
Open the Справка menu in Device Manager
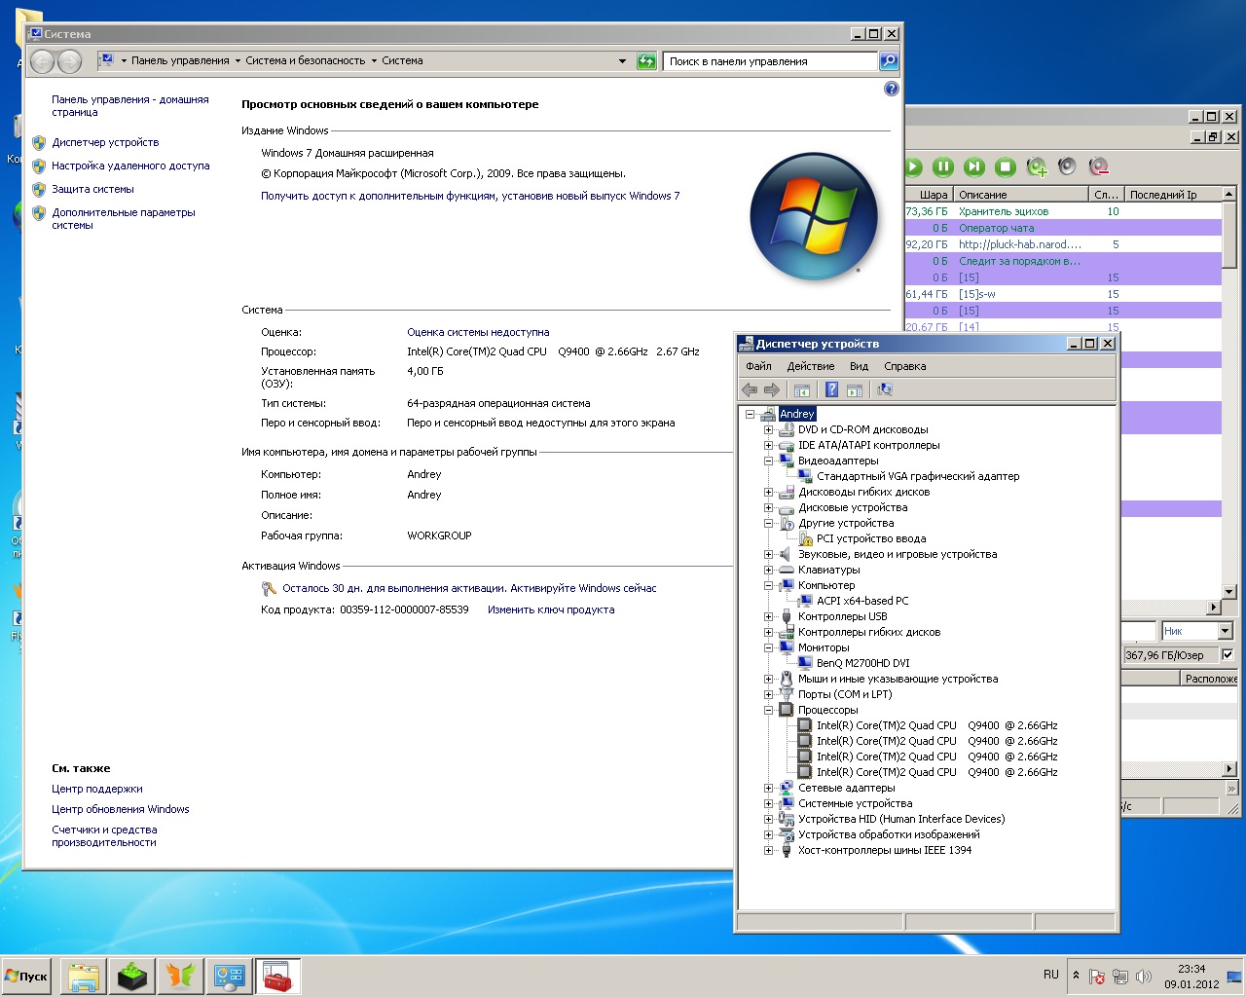pyautogui.click(x=905, y=366)
